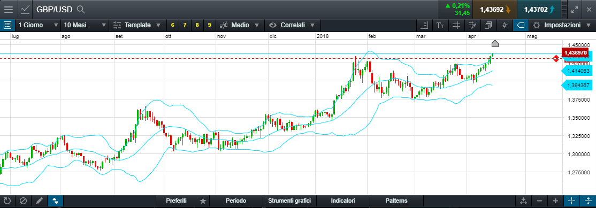Screen dimensions: 596x208
Task: Open the Indicatori tab
Action: 343,201
